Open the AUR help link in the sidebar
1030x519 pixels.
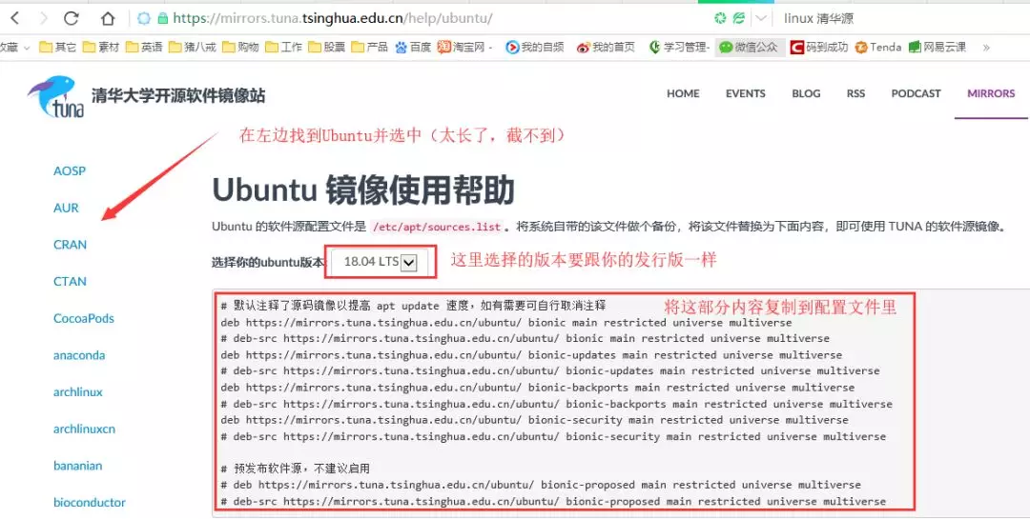click(x=66, y=208)
